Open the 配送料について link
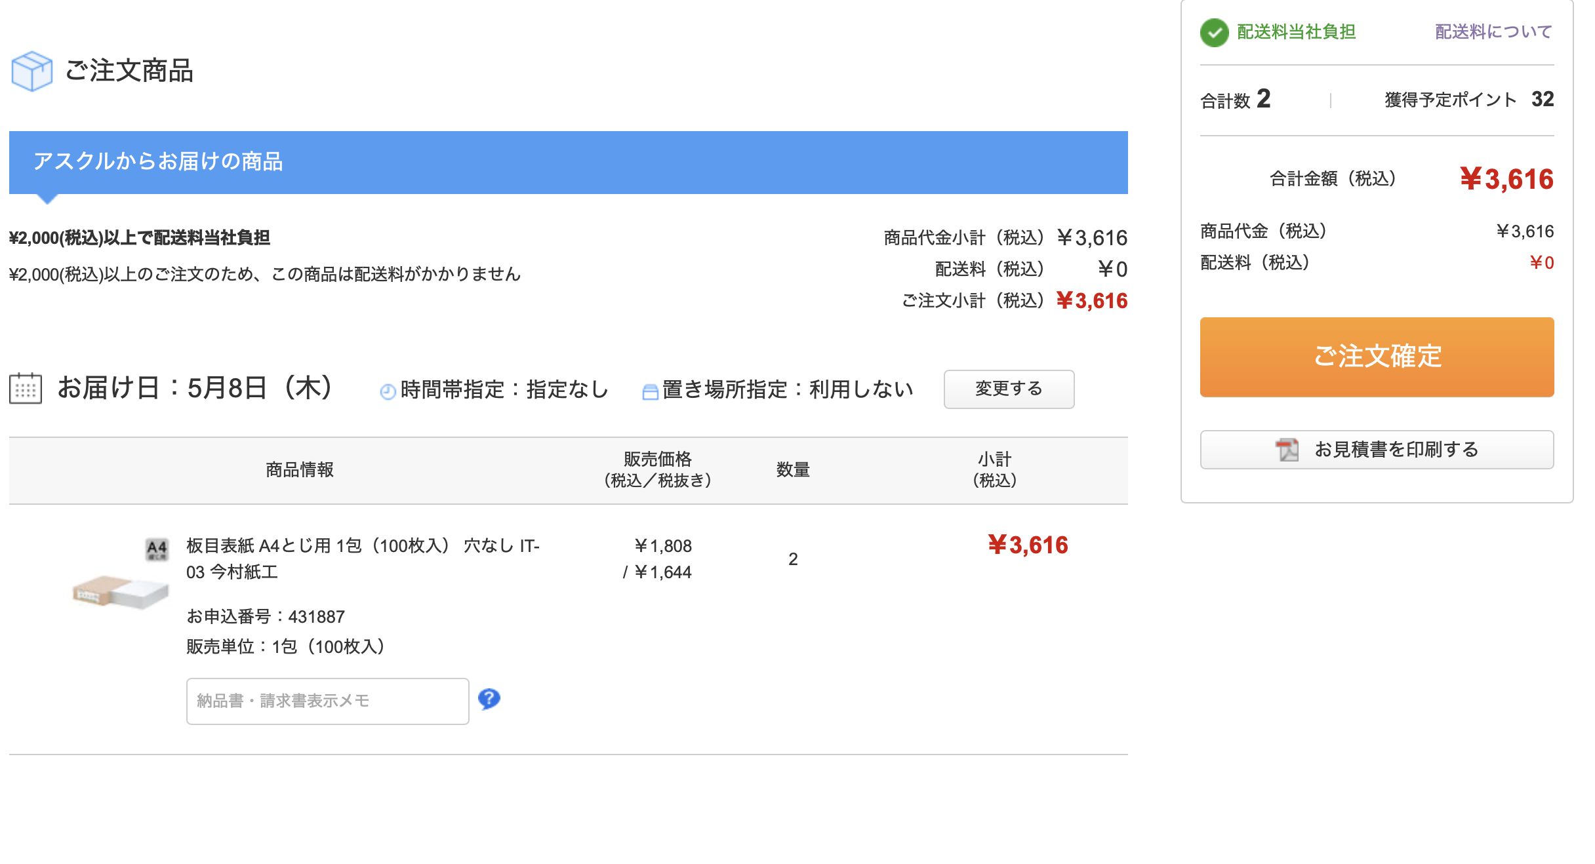 pos(1493,32)
